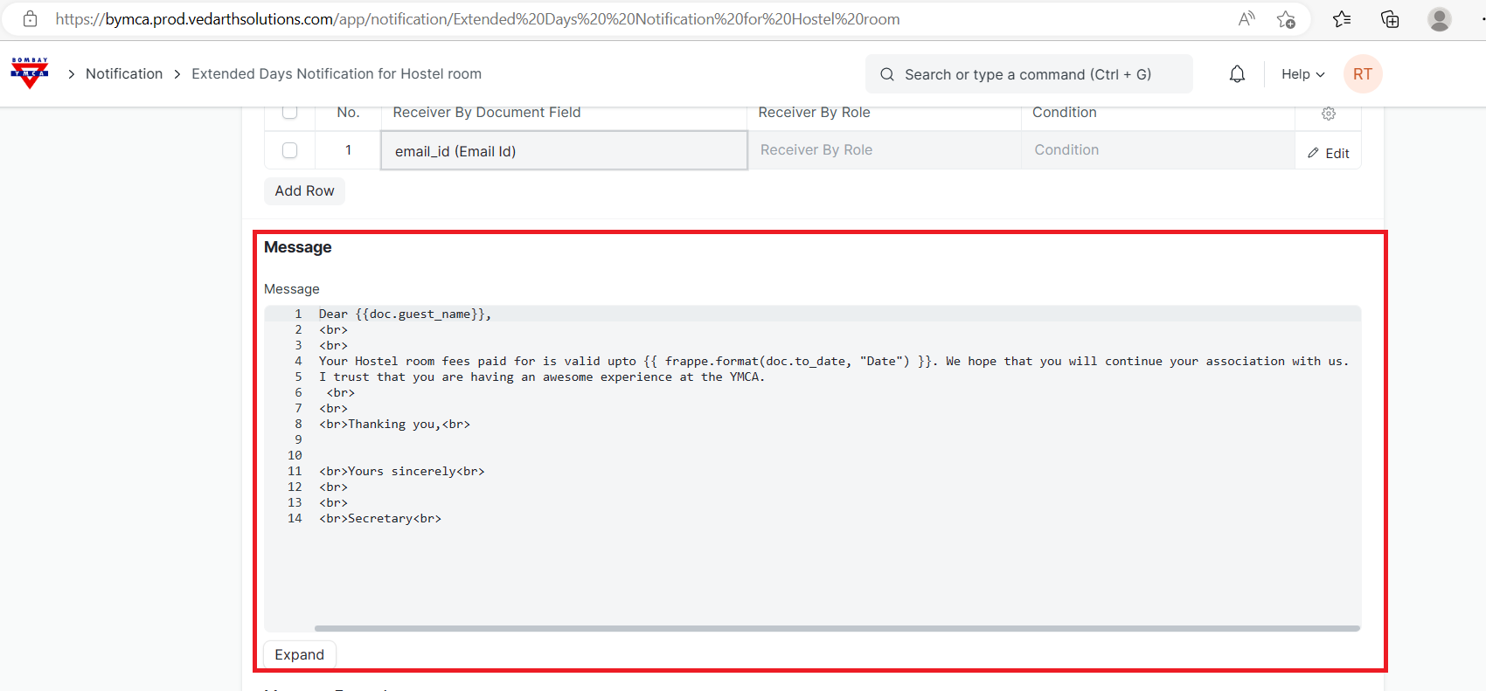Focus the Search or type a command box

coord(1028,74)
